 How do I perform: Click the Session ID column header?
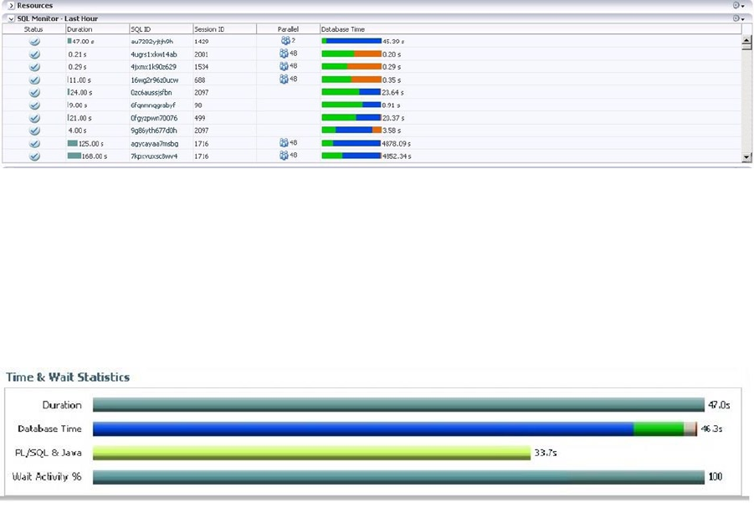click(209, 29)
